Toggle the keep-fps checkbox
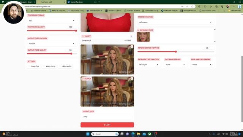The image size is (243, 137). point(29,66)
